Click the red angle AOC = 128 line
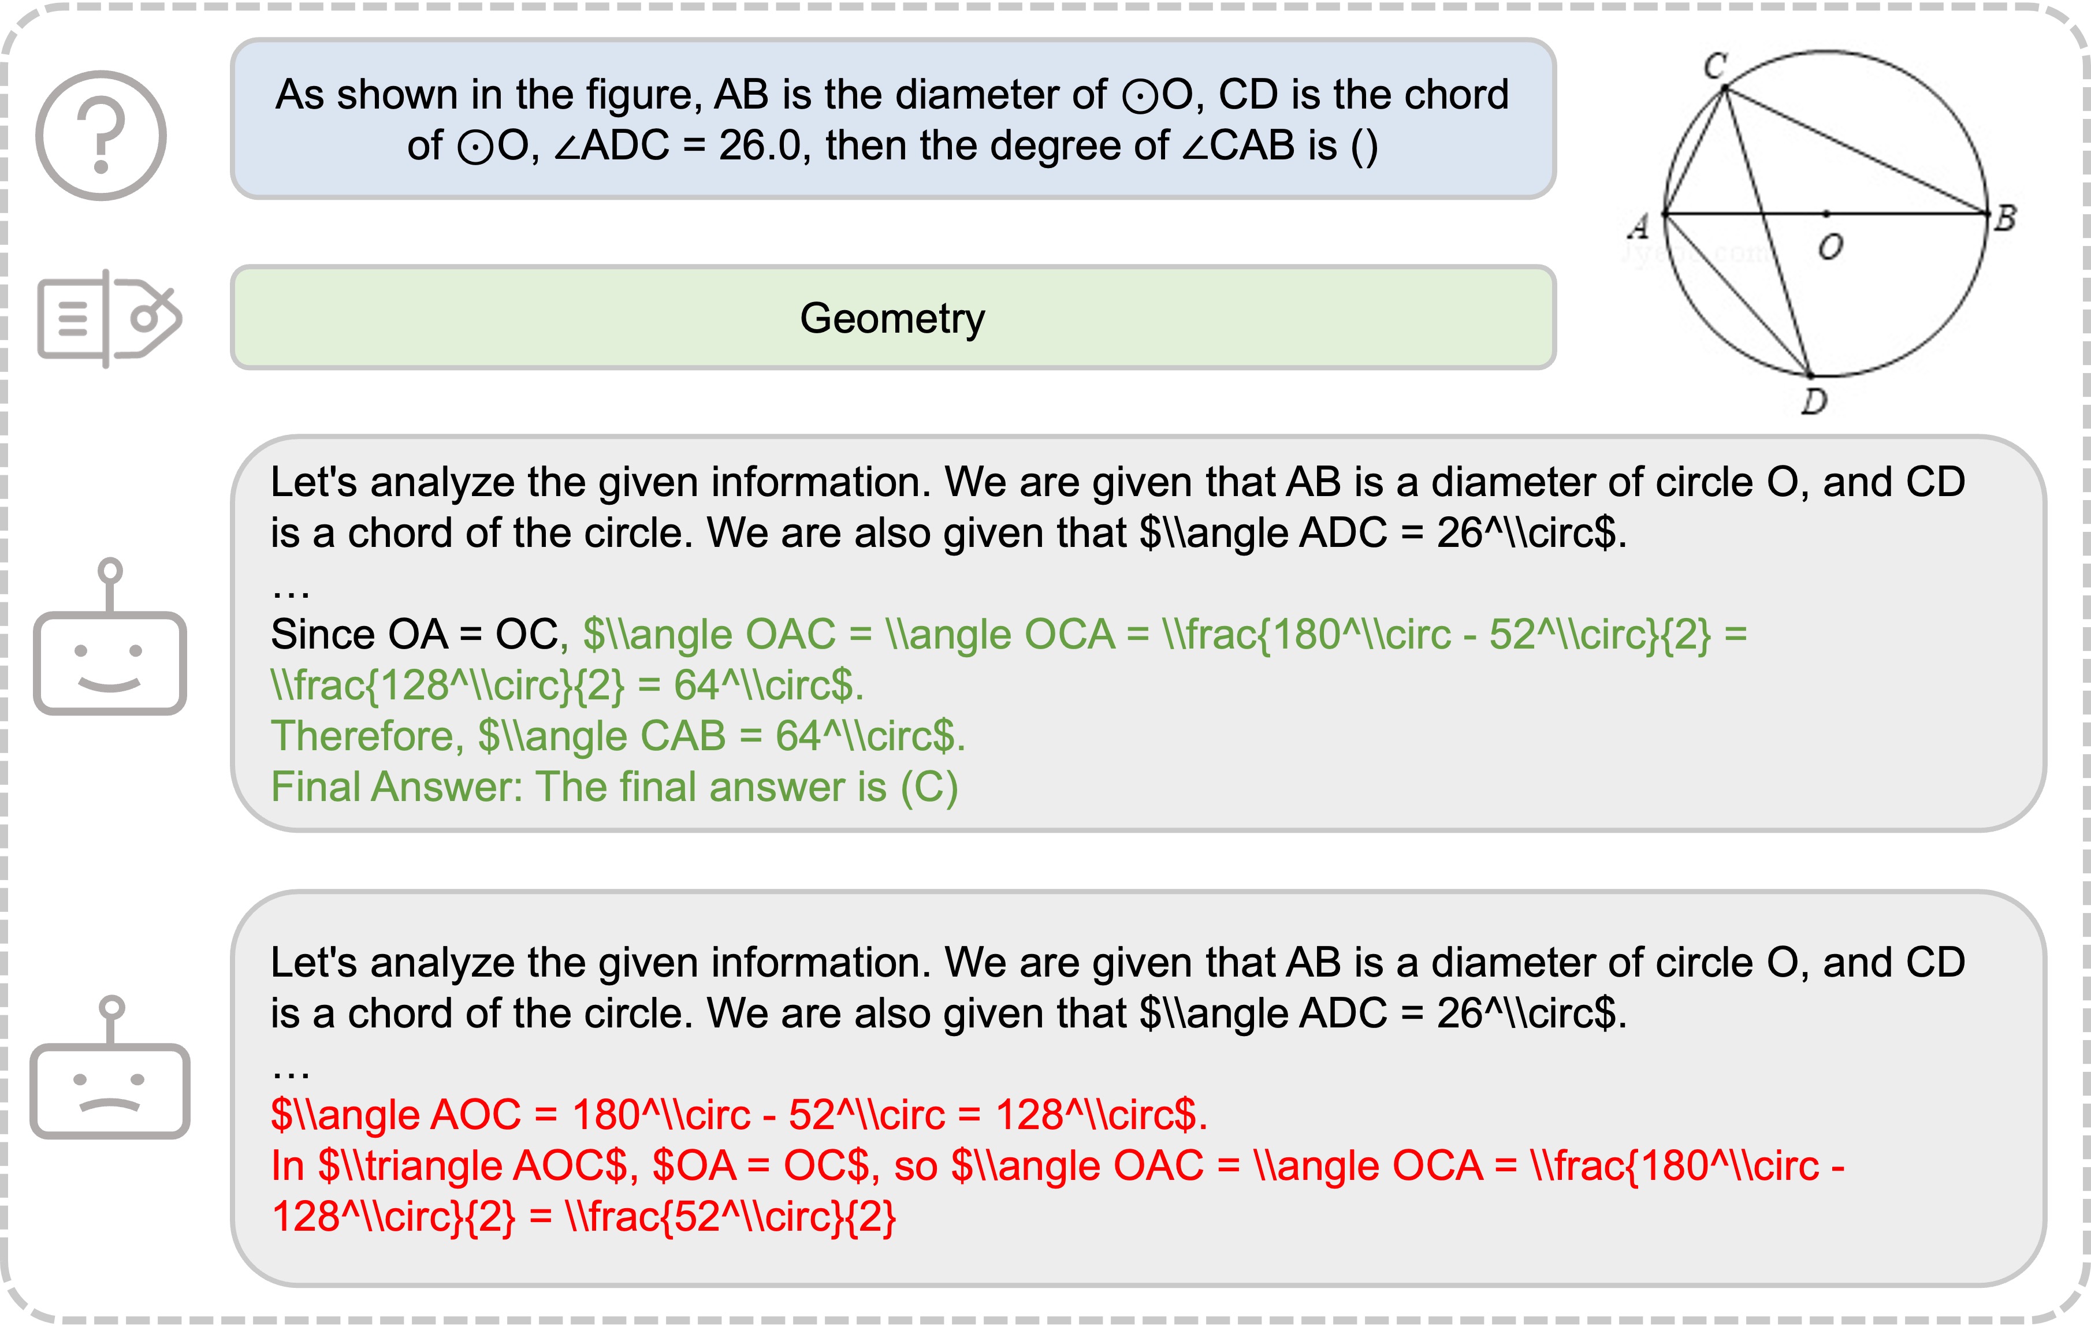Image resolution: width=2091 pixels, height=1326 pixels. pyautogui.click(x=739, y=1115)
